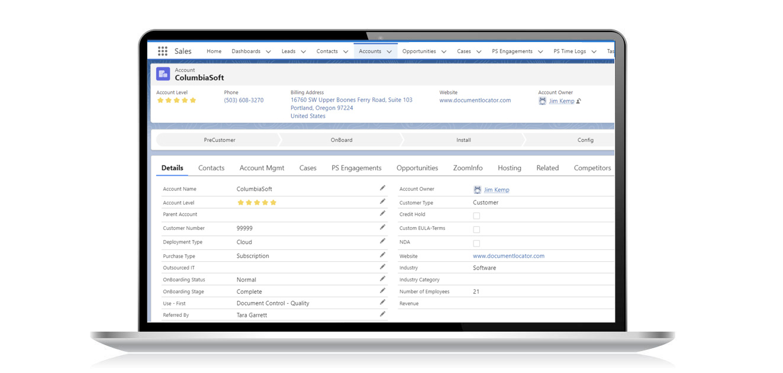This screenshot has width=783, height=373.
Task: Edit Referred By pencil icon
Action: [x=382, y=314]
